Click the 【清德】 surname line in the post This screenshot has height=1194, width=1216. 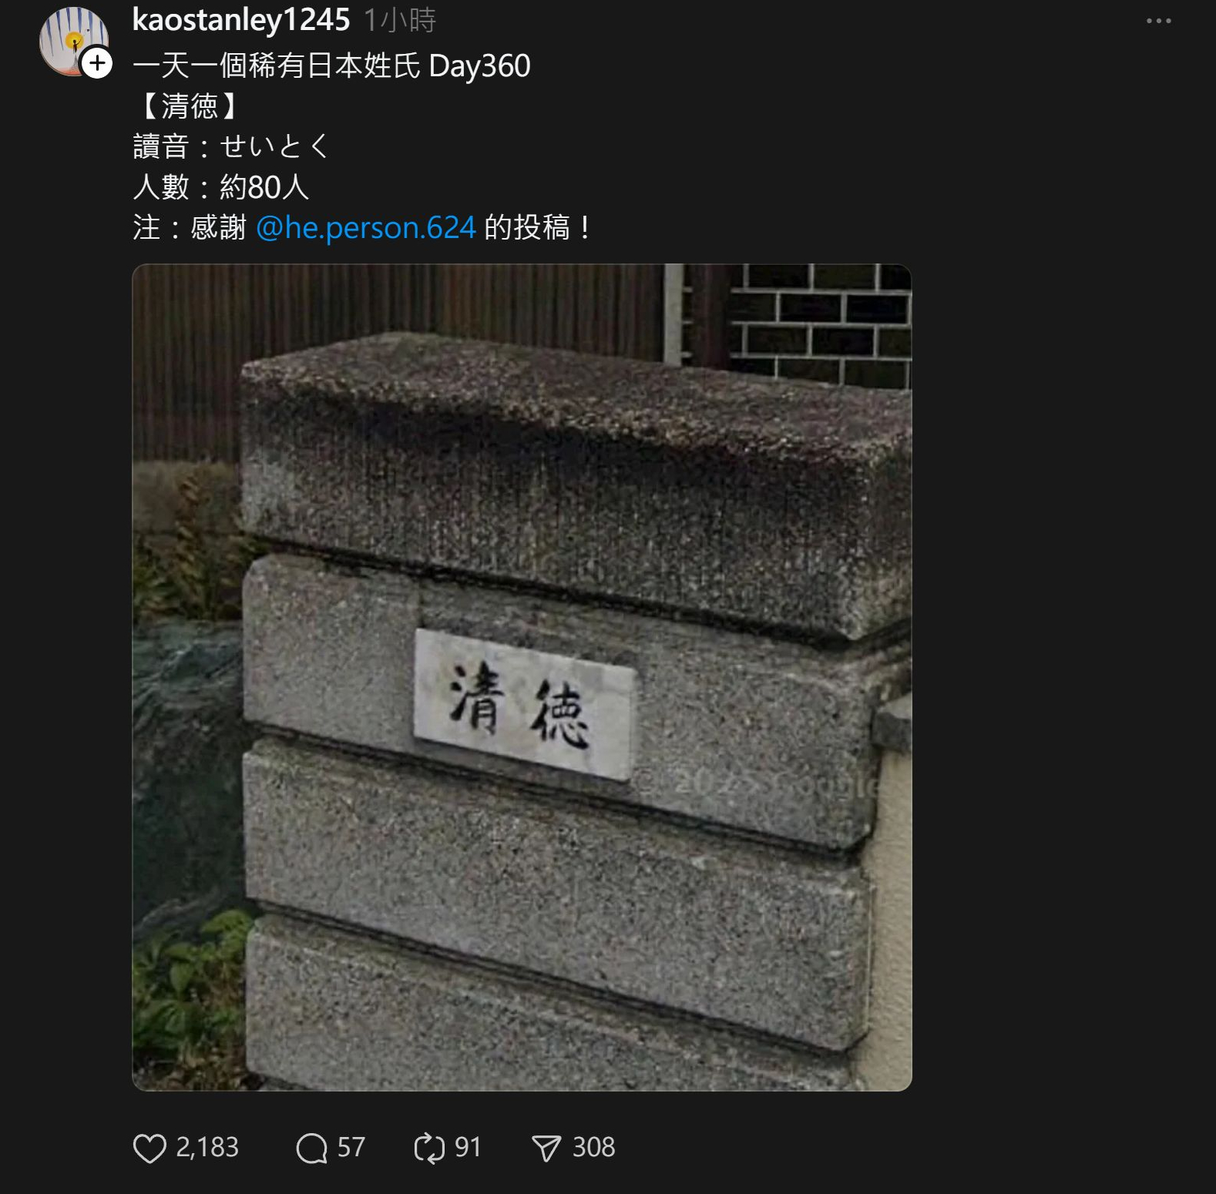[190, 106]
